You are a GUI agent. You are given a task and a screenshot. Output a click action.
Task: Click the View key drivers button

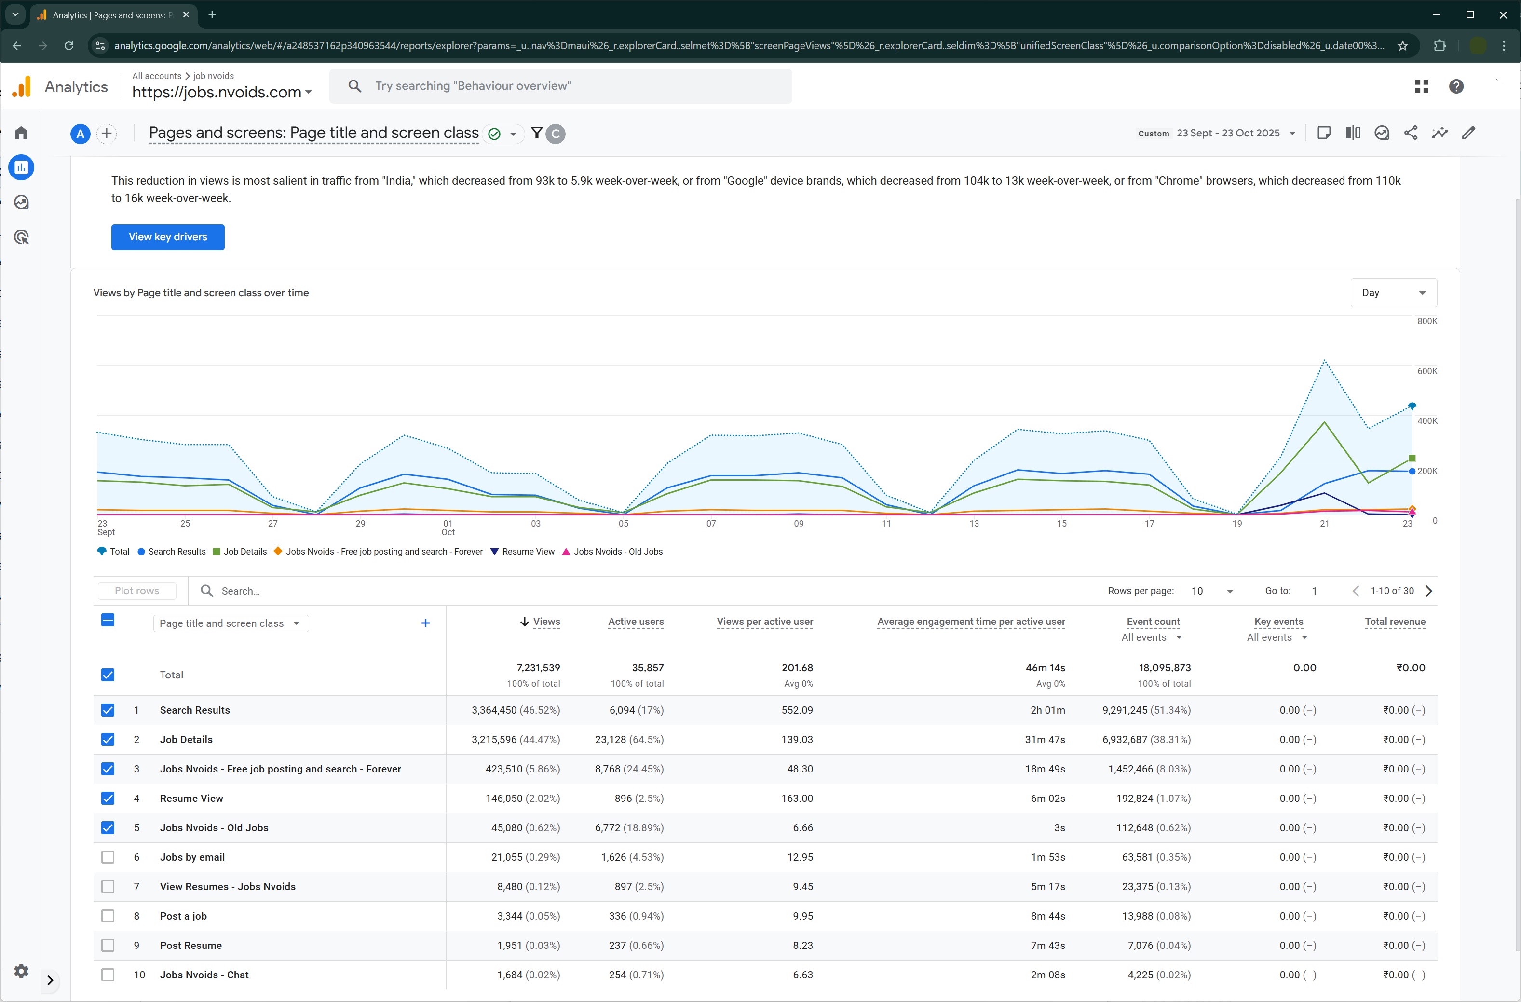[167, 236]
